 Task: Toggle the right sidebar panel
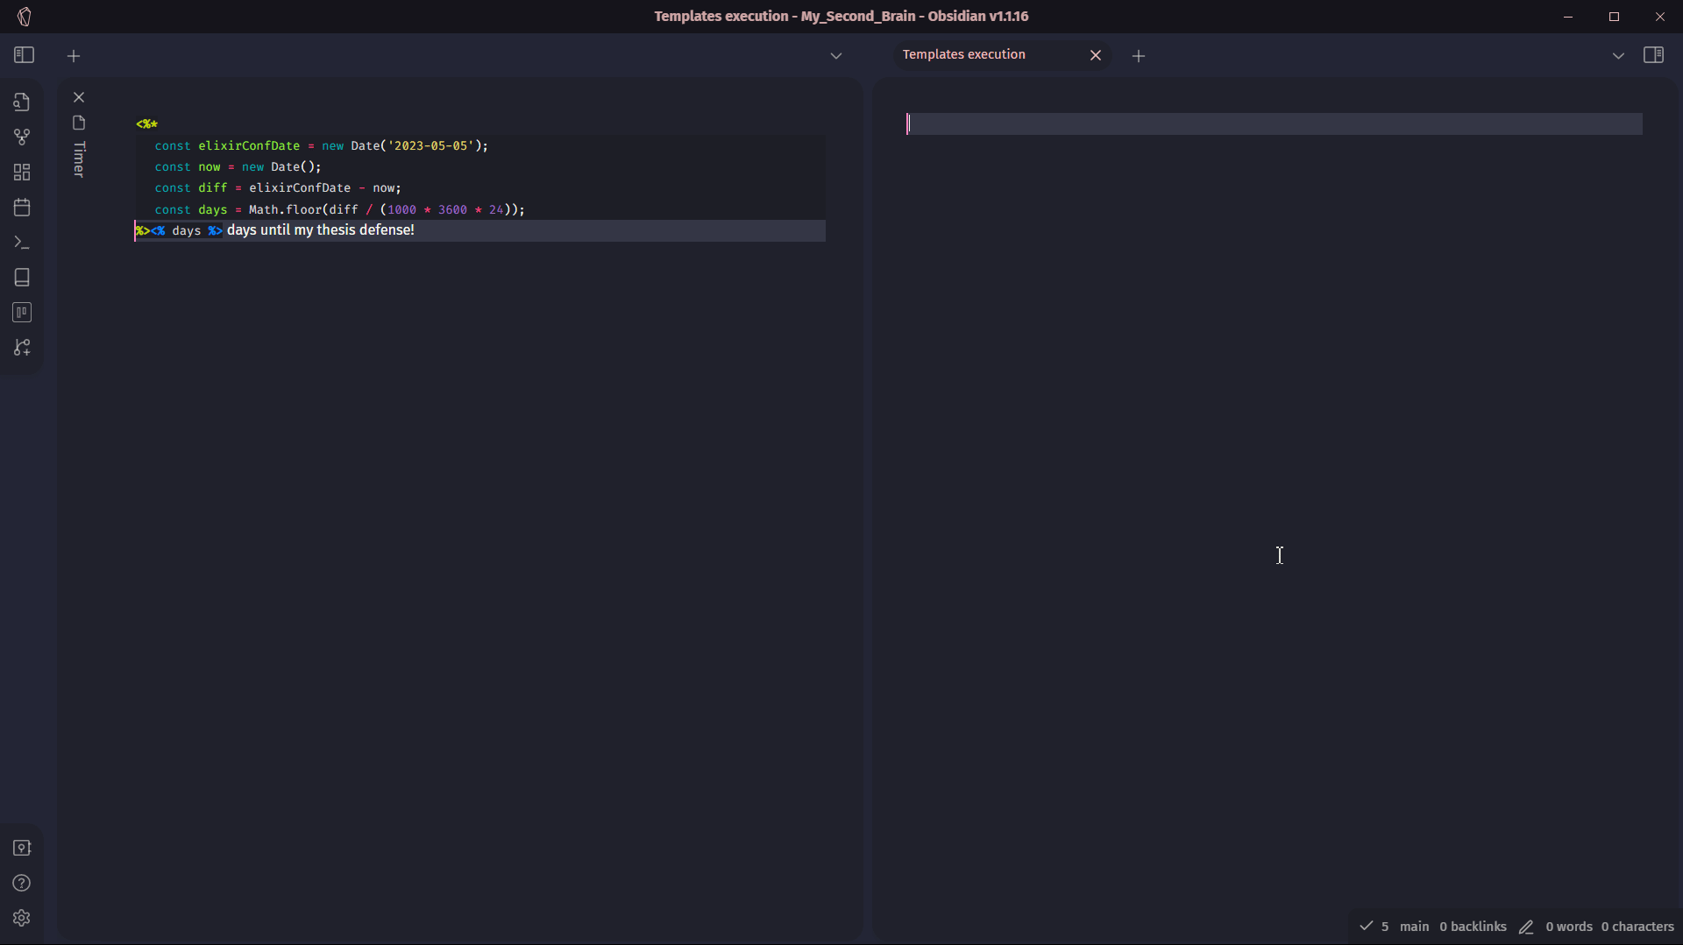tap(1653, 55)
